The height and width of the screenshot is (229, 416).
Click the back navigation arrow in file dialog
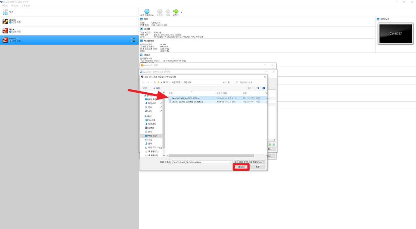pos(143,82)
